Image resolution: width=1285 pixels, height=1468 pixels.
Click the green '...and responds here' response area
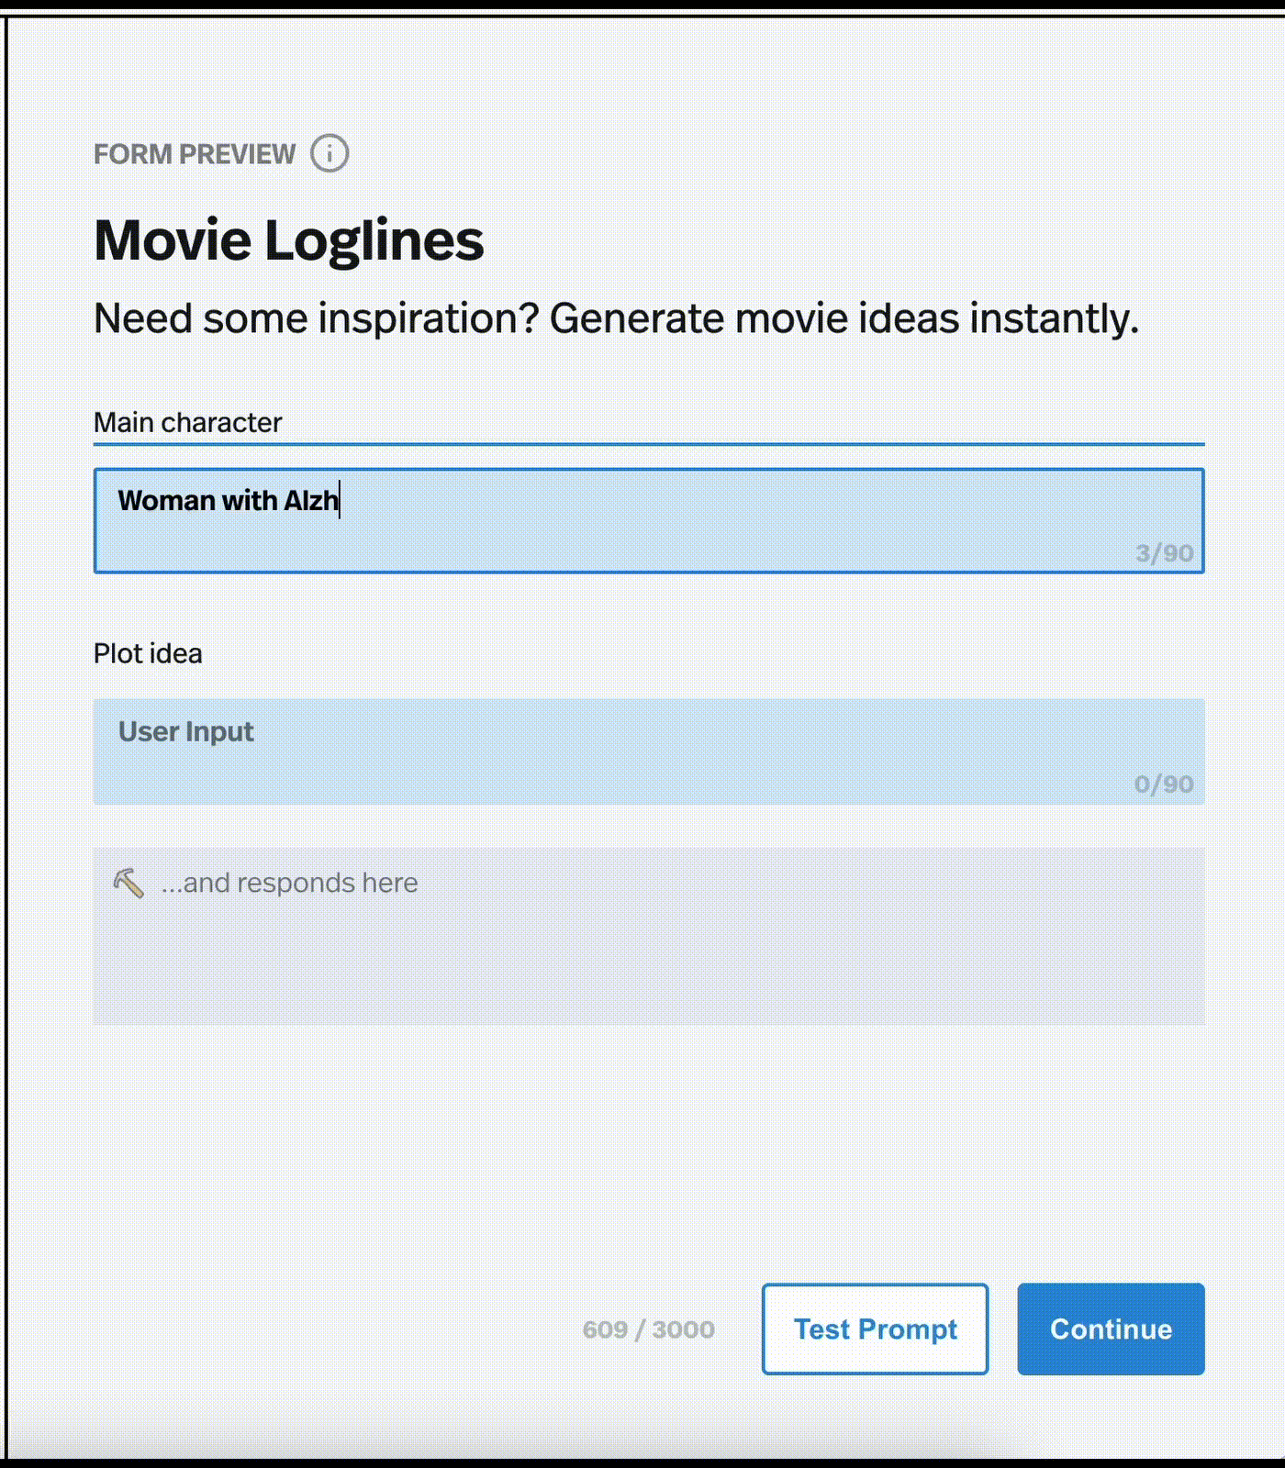click(648, 954)
